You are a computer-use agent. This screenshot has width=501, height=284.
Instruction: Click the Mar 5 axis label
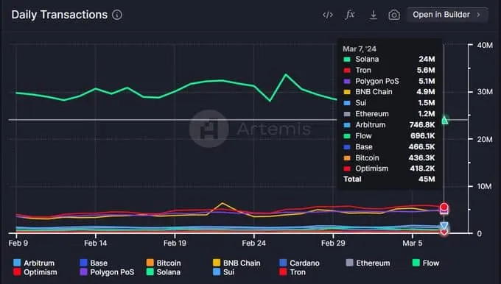[x=412, y=243]
